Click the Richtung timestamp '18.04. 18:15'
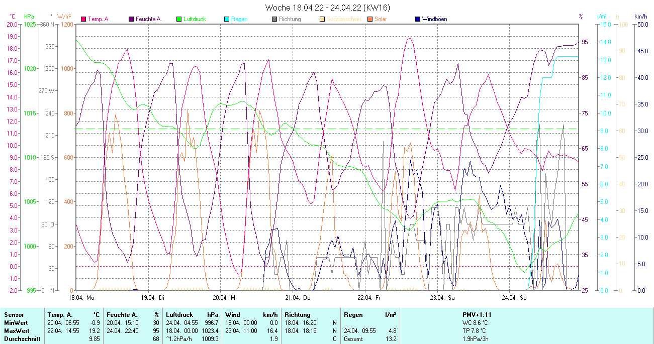The image size is (654, 344). (301, 330)
